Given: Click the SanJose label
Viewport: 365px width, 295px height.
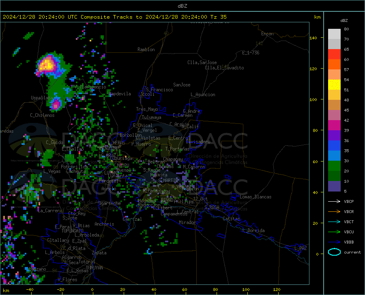Looking at the screenshot, I should click(182, 85).
